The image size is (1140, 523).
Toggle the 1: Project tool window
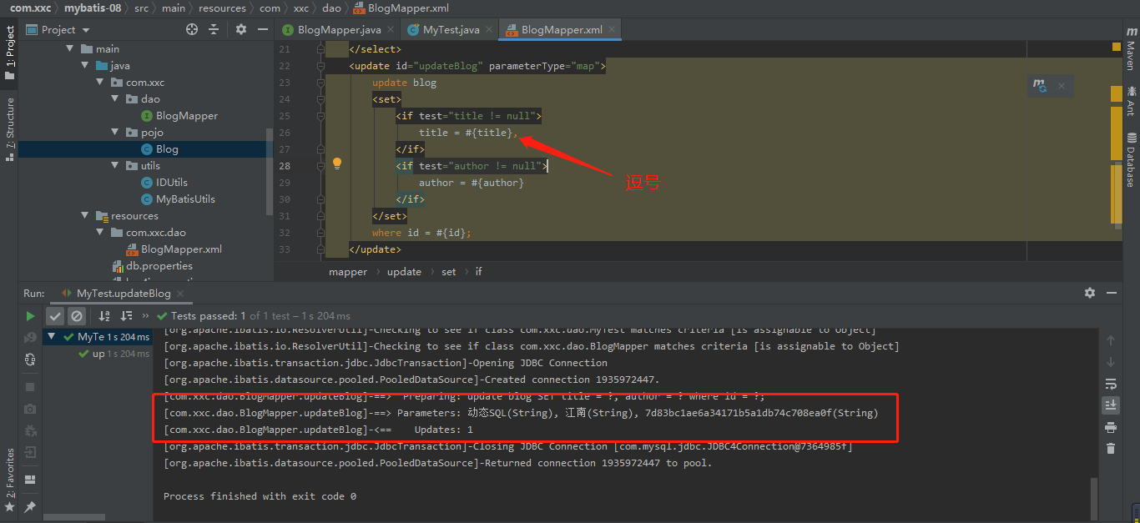point(10,53)
